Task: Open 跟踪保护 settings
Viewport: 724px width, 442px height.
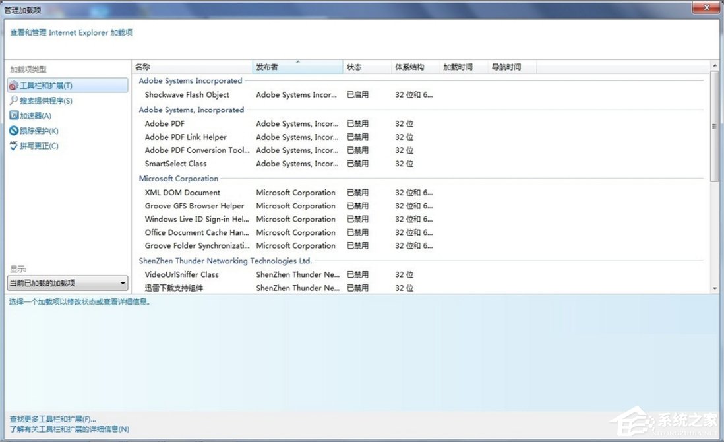Action: pyautogui.click(x=38, y=131)
